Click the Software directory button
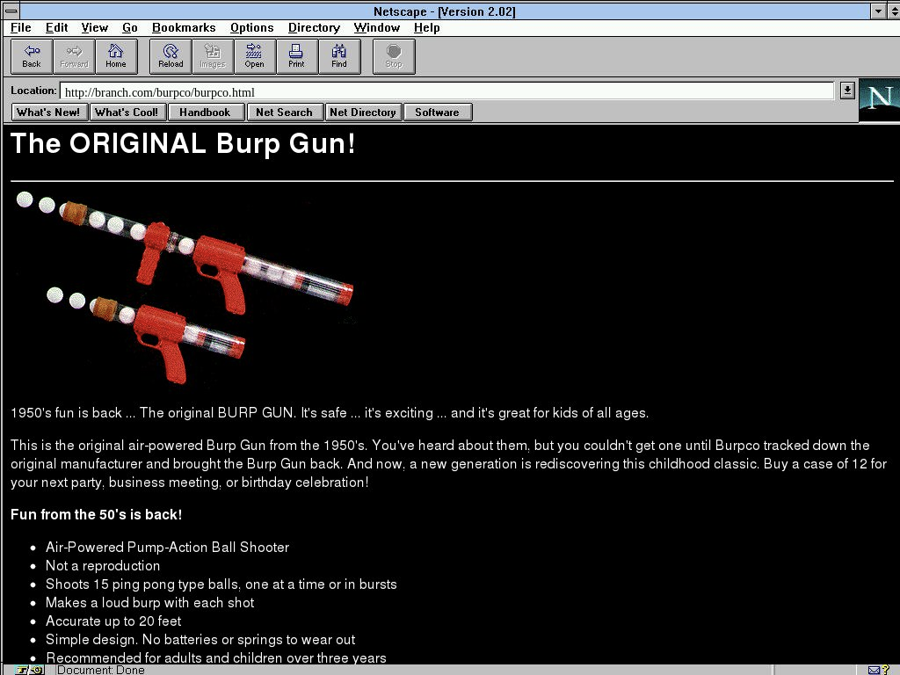This screenshot has height=675, width=900. click(x=437, y=112)
